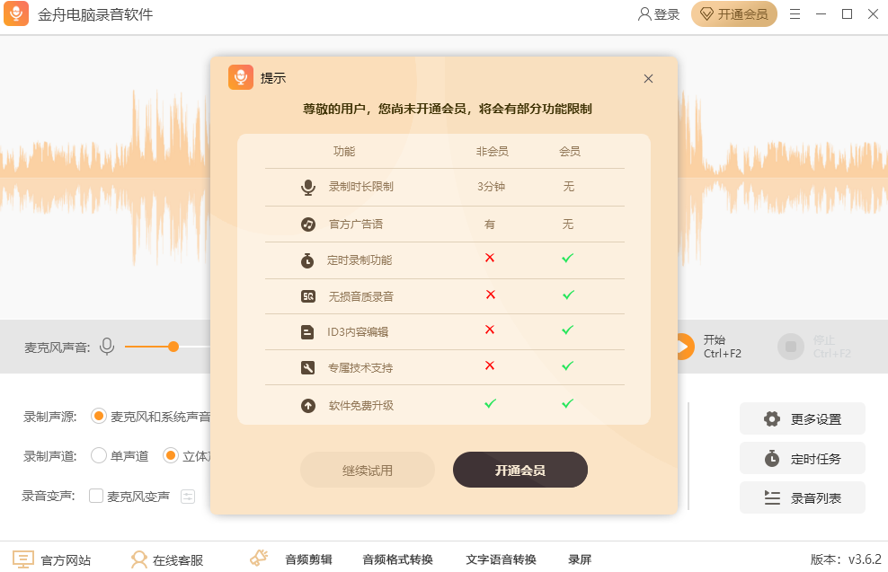Open 录音列表 recording list

click(802, 497)
